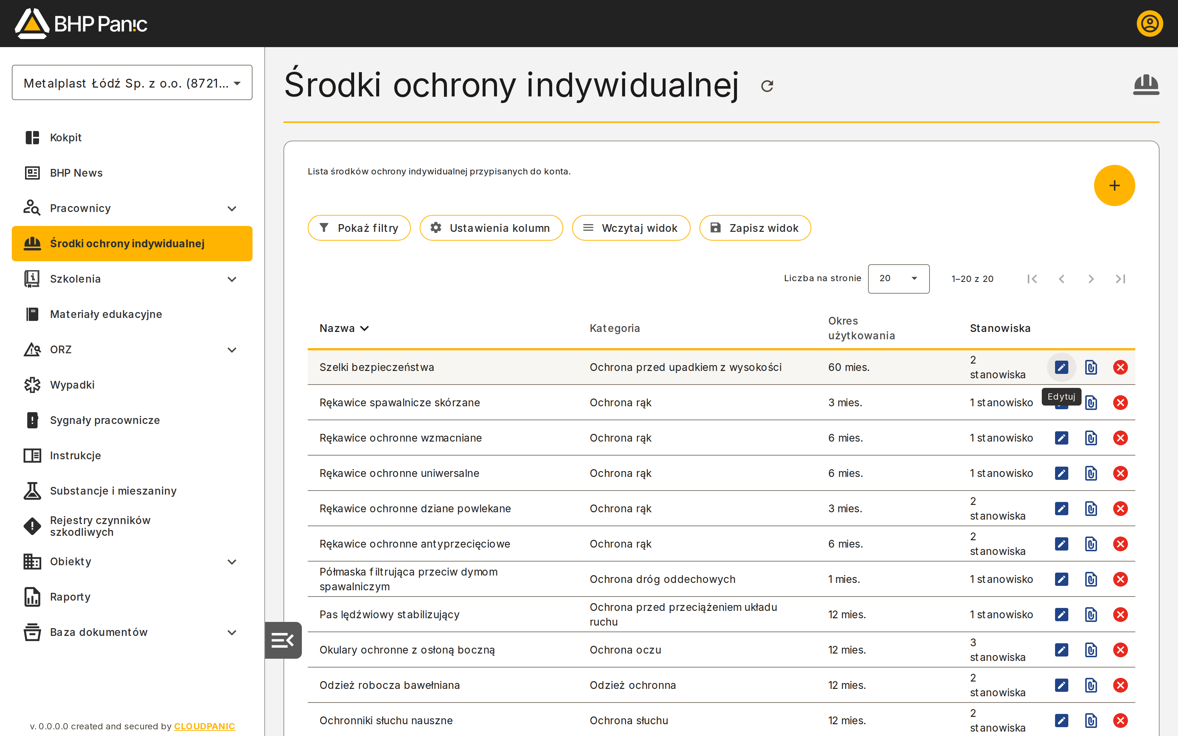Open Materiały edukacyjne in the sidebar
1178x736 pixels.
point(132,314)
